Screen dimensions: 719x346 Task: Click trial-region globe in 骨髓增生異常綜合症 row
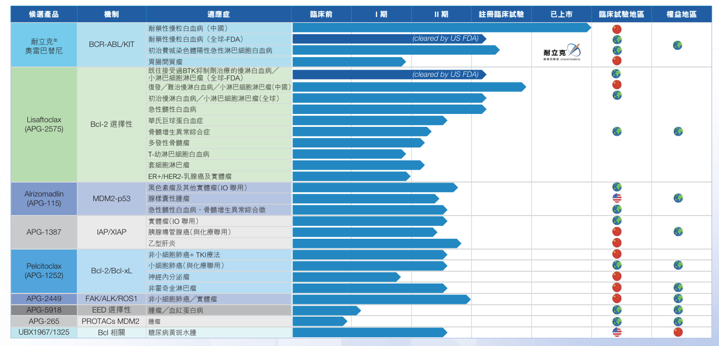[616, 131]
